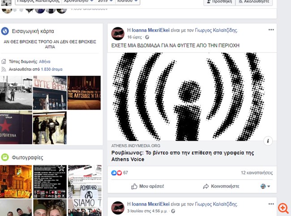Open the 12 κοινοποιήσεις shares link
The height and width of the screenshot is (216, 291).
point(257,173)
